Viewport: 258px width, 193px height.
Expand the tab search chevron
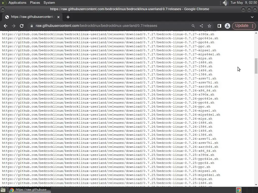pos(252,17)
